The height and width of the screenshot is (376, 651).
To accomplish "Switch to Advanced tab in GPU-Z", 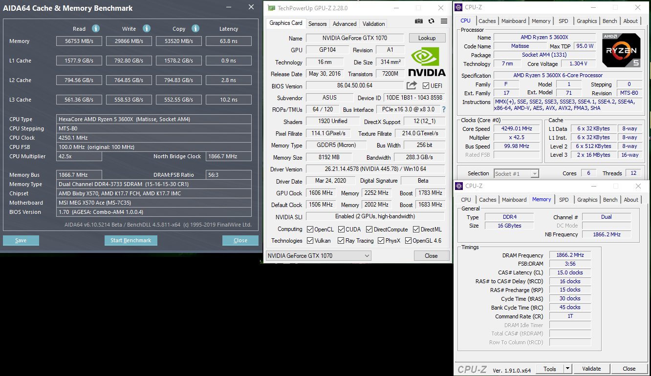I will click(x=345, y=23).
